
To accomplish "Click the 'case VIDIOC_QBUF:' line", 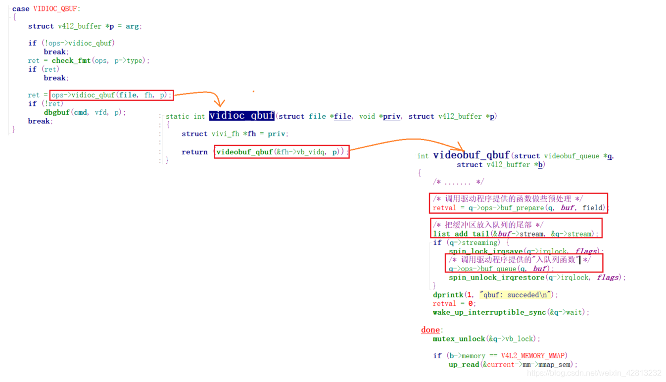I will pyautogui.click(x=47, y=8).
